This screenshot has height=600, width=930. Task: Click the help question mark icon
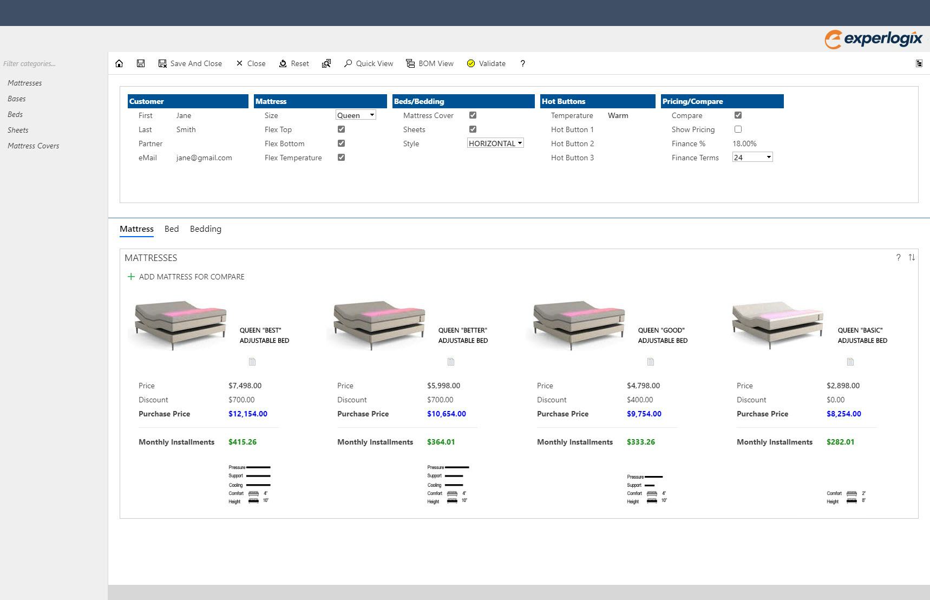coord(522,63)
